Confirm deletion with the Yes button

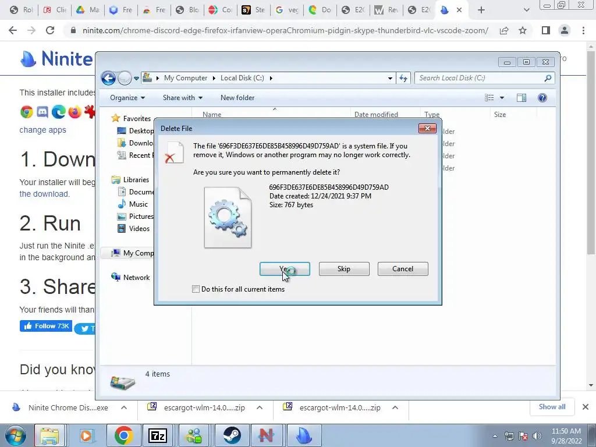click(x=285, y=269)
